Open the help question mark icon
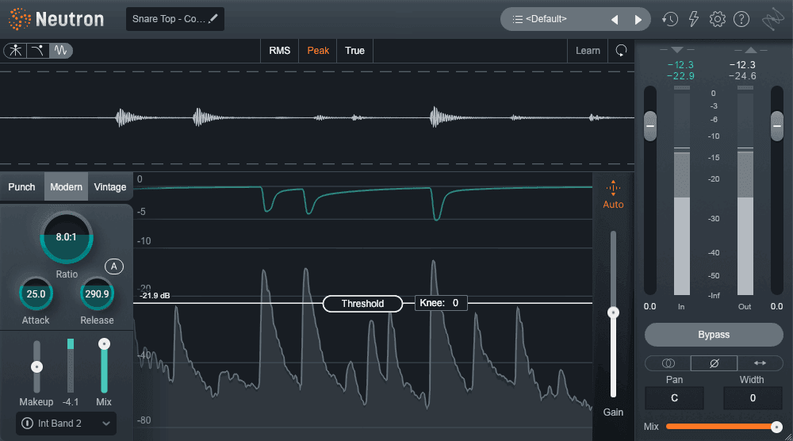The height and width of the screenshot is (441, 793). 741,19
